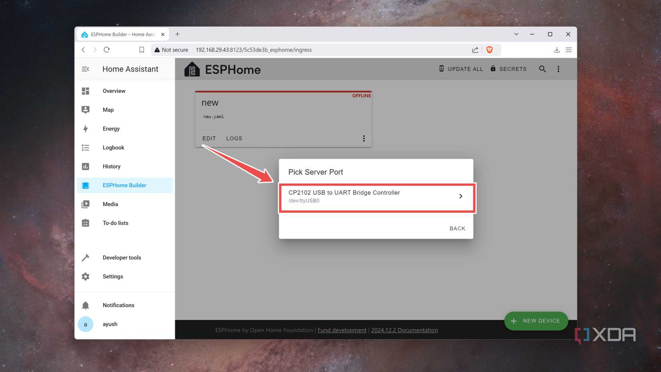
Task: Select the Map icon in the sidebar
Action: pos(85,109)
